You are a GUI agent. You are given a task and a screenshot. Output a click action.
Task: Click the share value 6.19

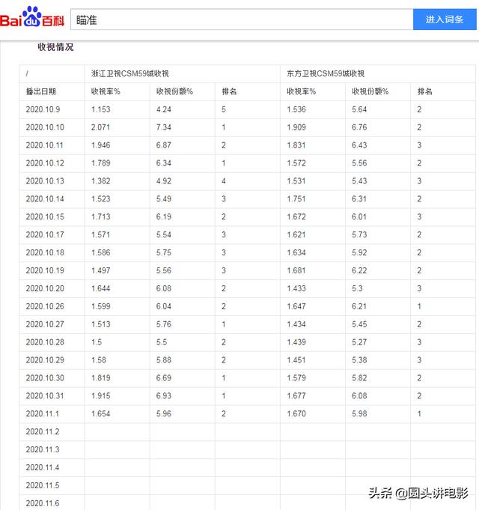[x=164, y=217]
